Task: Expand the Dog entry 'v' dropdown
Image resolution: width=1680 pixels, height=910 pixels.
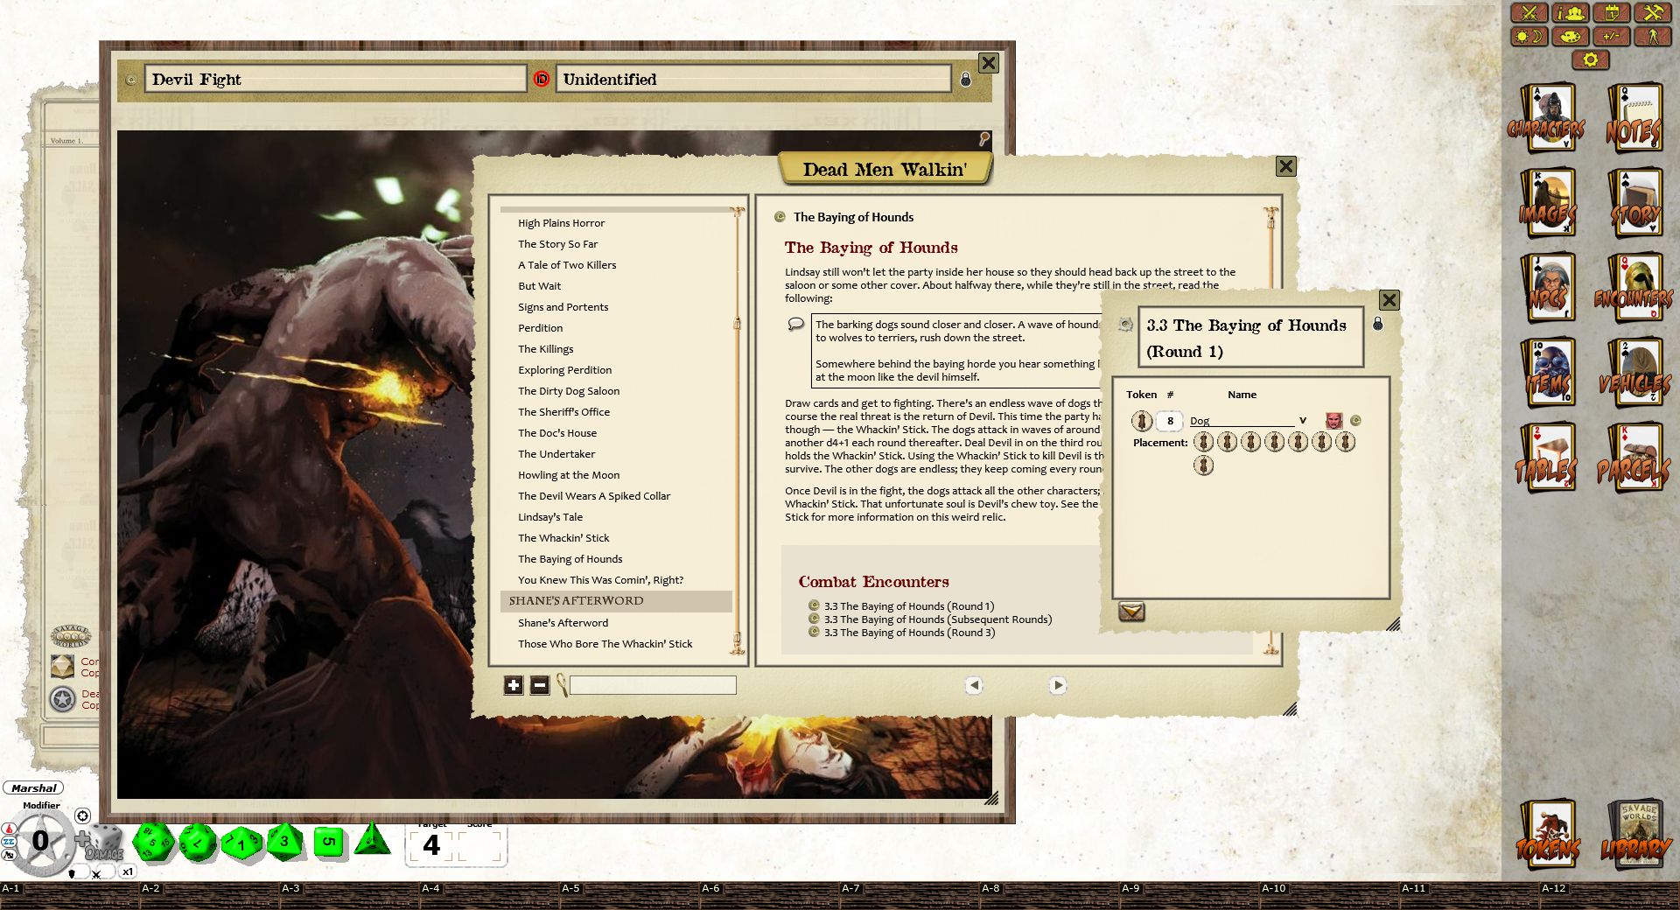Action: point(1302,421)
